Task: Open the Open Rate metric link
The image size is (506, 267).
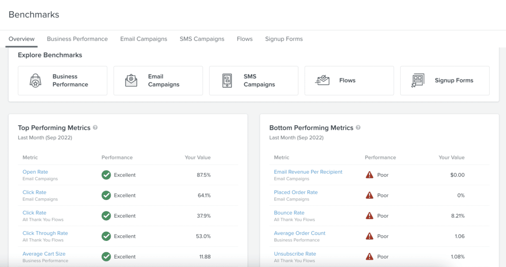Action: click(x=35, y=172)
